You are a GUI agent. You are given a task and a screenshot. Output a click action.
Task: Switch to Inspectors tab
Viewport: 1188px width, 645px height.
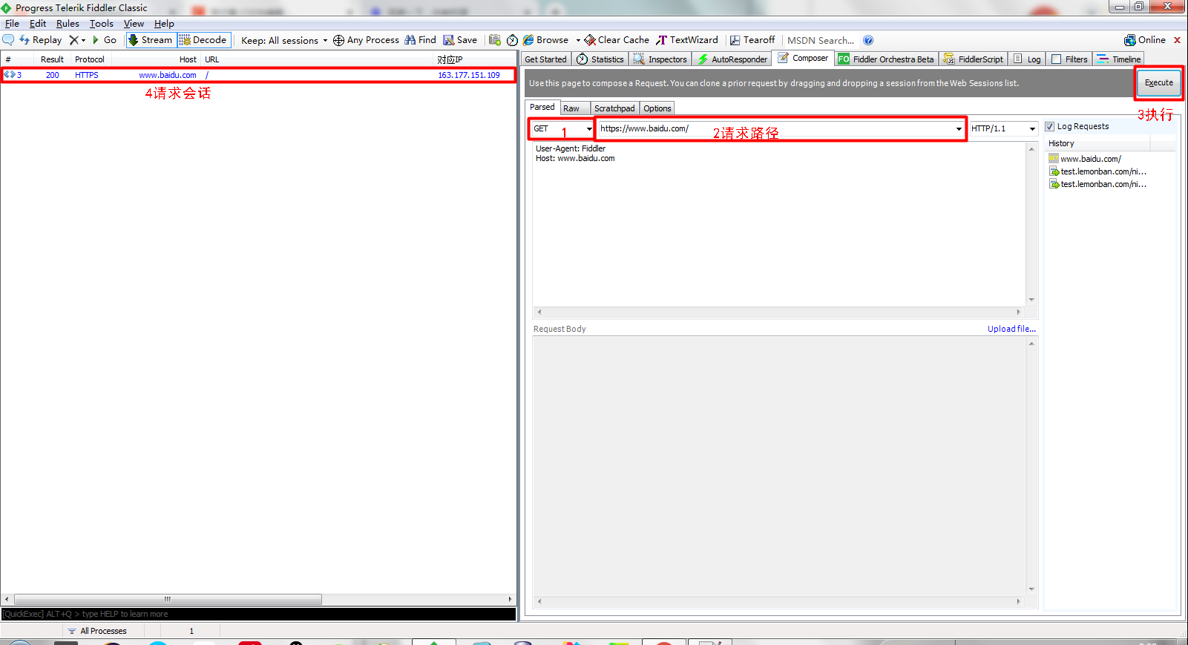tap(660, 59)
